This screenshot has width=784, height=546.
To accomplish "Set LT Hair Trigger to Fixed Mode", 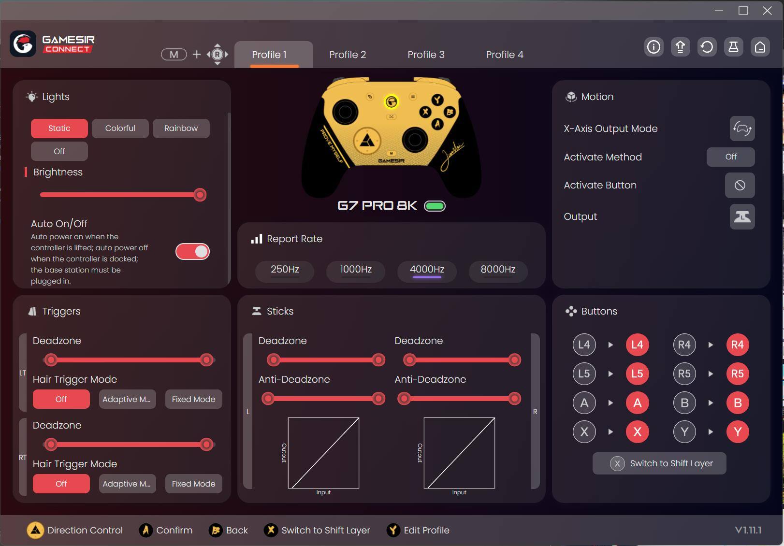I will click(194, 400).
